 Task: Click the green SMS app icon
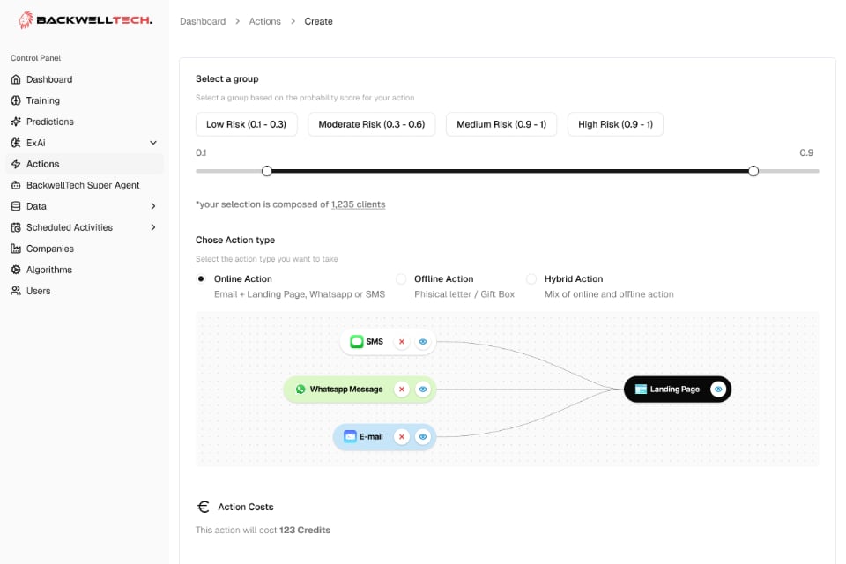pyautogui.click(x=357, y=342)
